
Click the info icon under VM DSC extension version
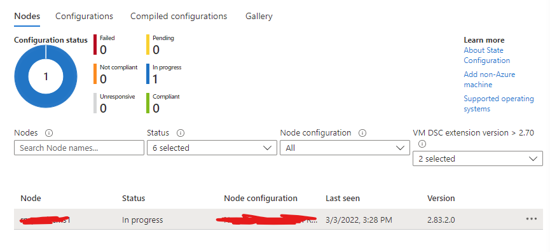pyautogui.click(x=422, y=144)
